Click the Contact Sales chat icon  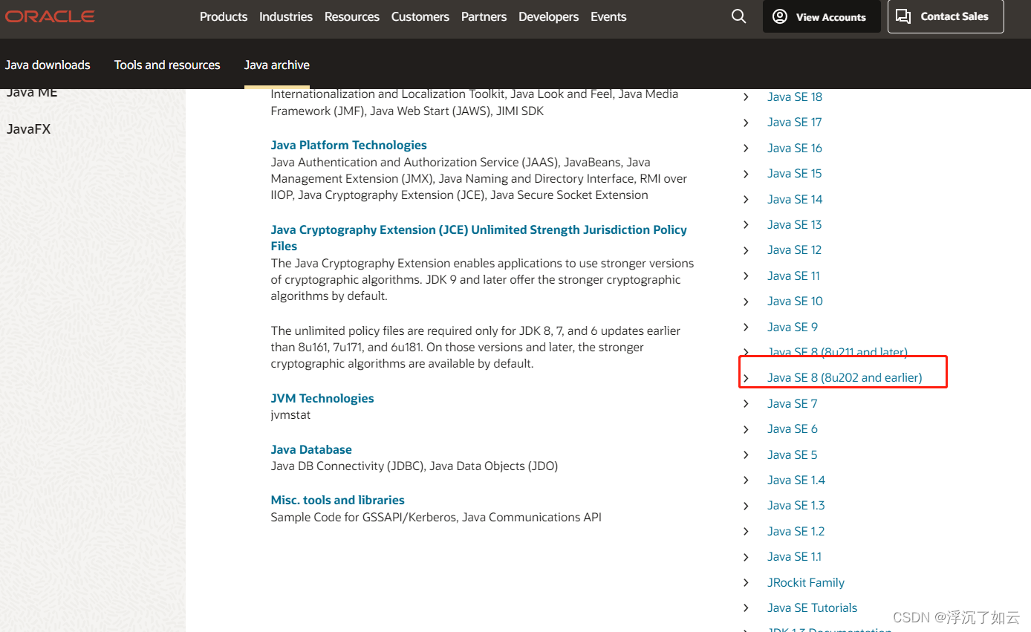click(x=903, y=16)
